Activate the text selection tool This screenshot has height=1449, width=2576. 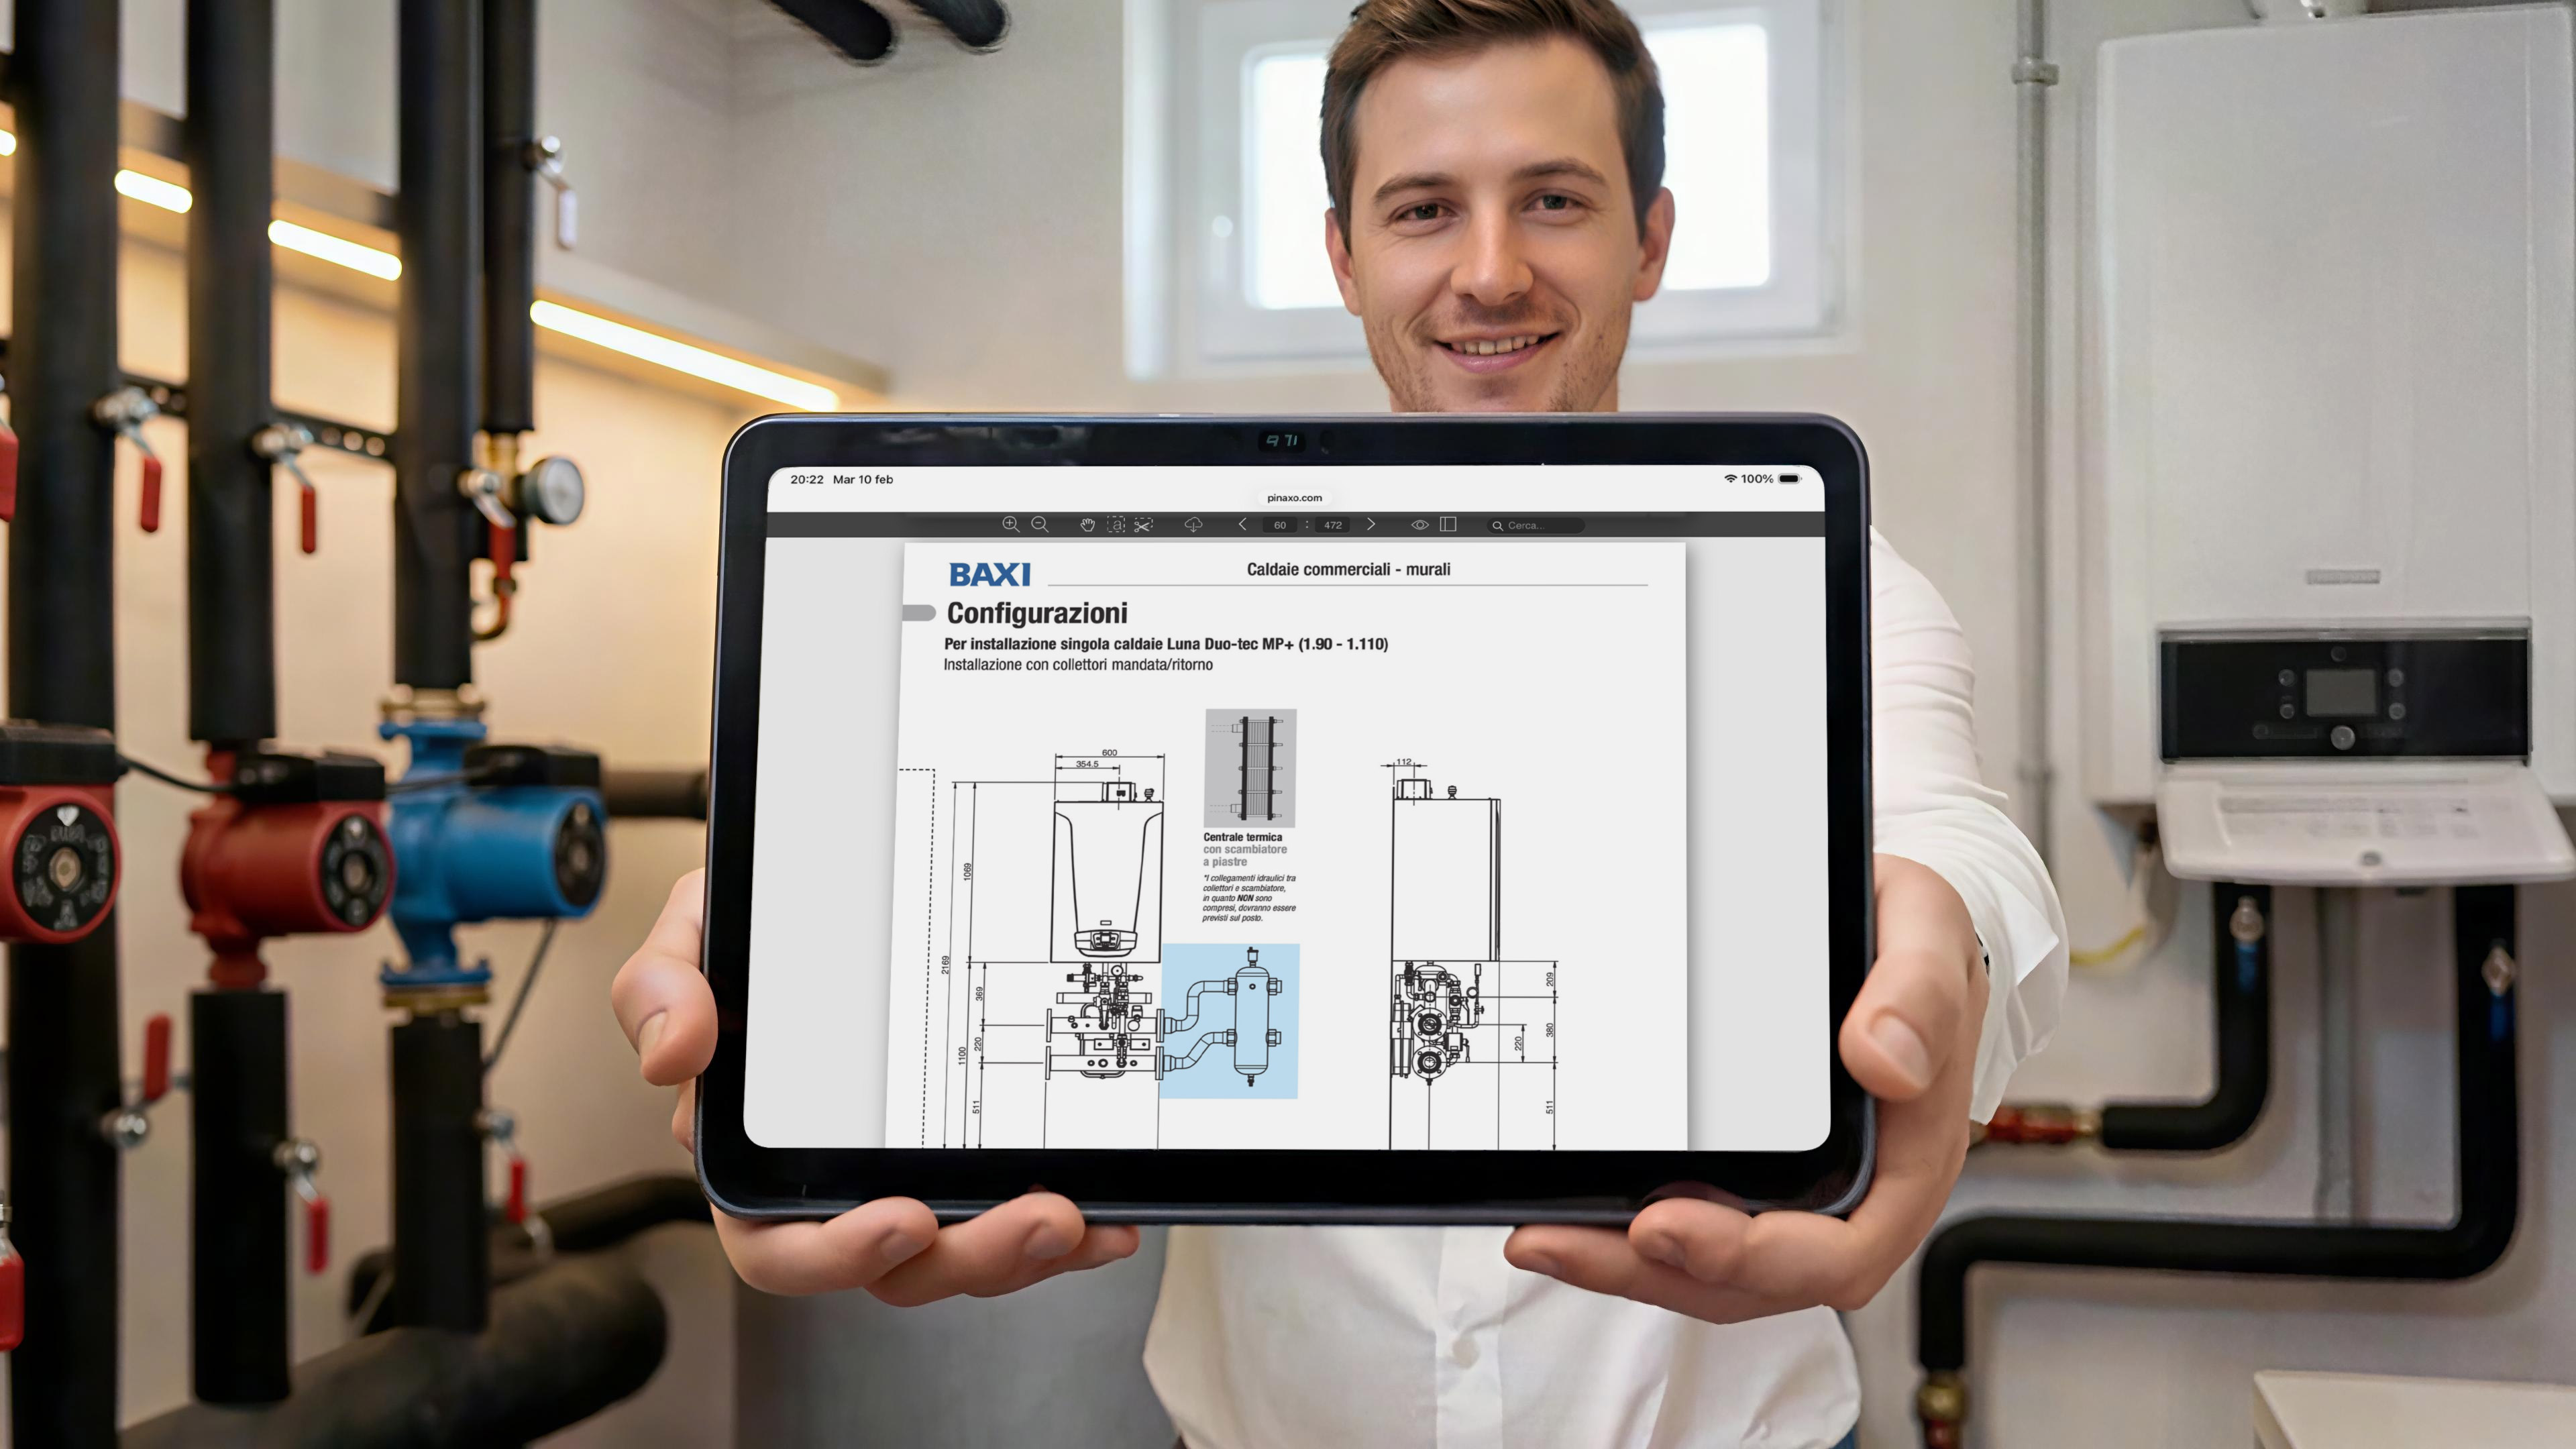(x=1116, y=524)
